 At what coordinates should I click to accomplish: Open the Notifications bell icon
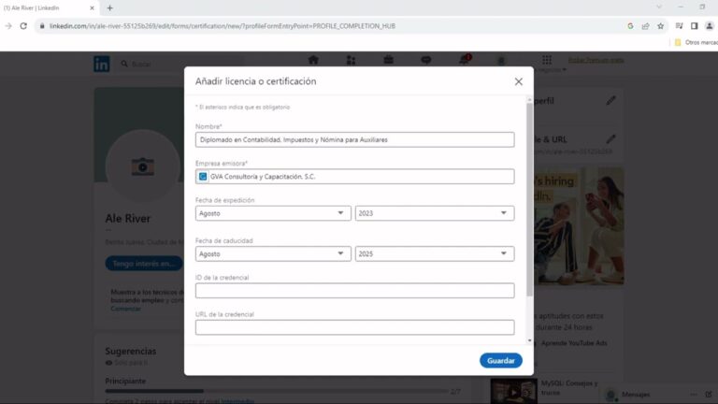(464, 60)
